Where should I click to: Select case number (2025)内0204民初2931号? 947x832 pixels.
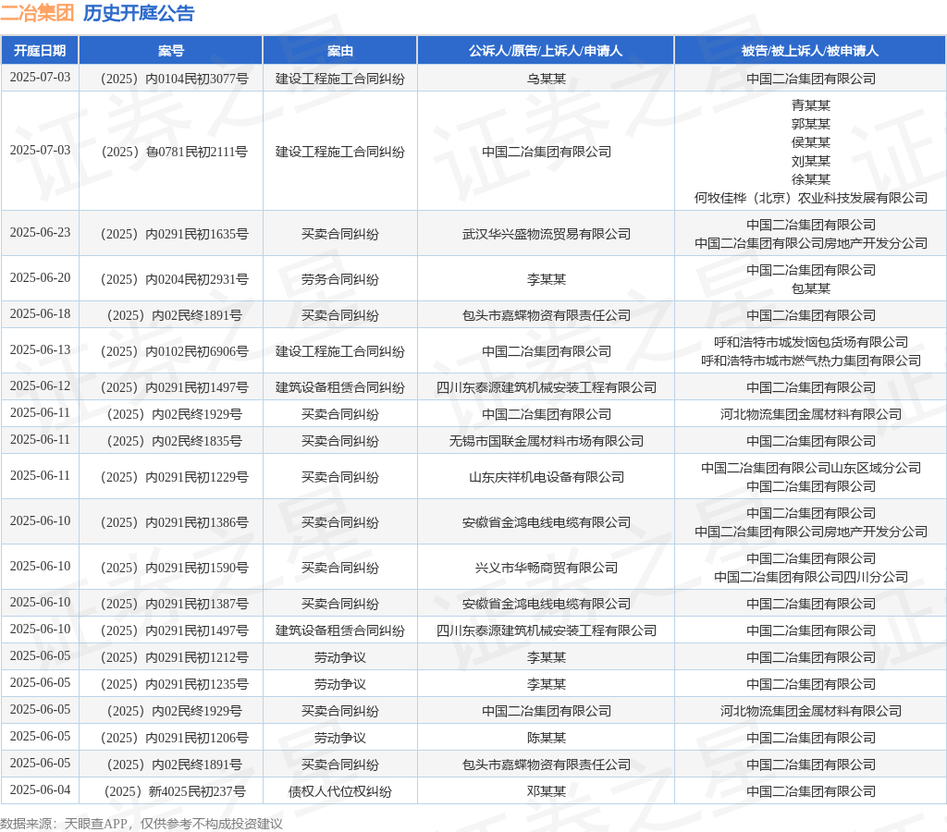pos(173,279)
